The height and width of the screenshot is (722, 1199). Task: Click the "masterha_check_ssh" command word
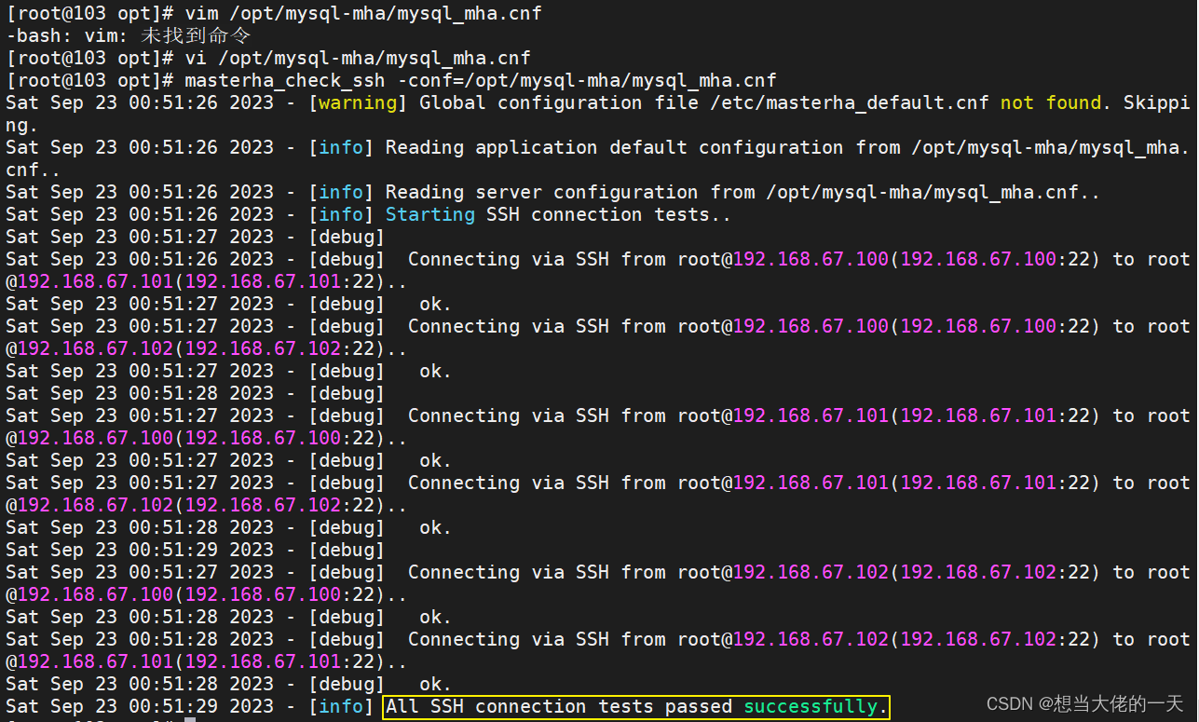tap(284, 81)
